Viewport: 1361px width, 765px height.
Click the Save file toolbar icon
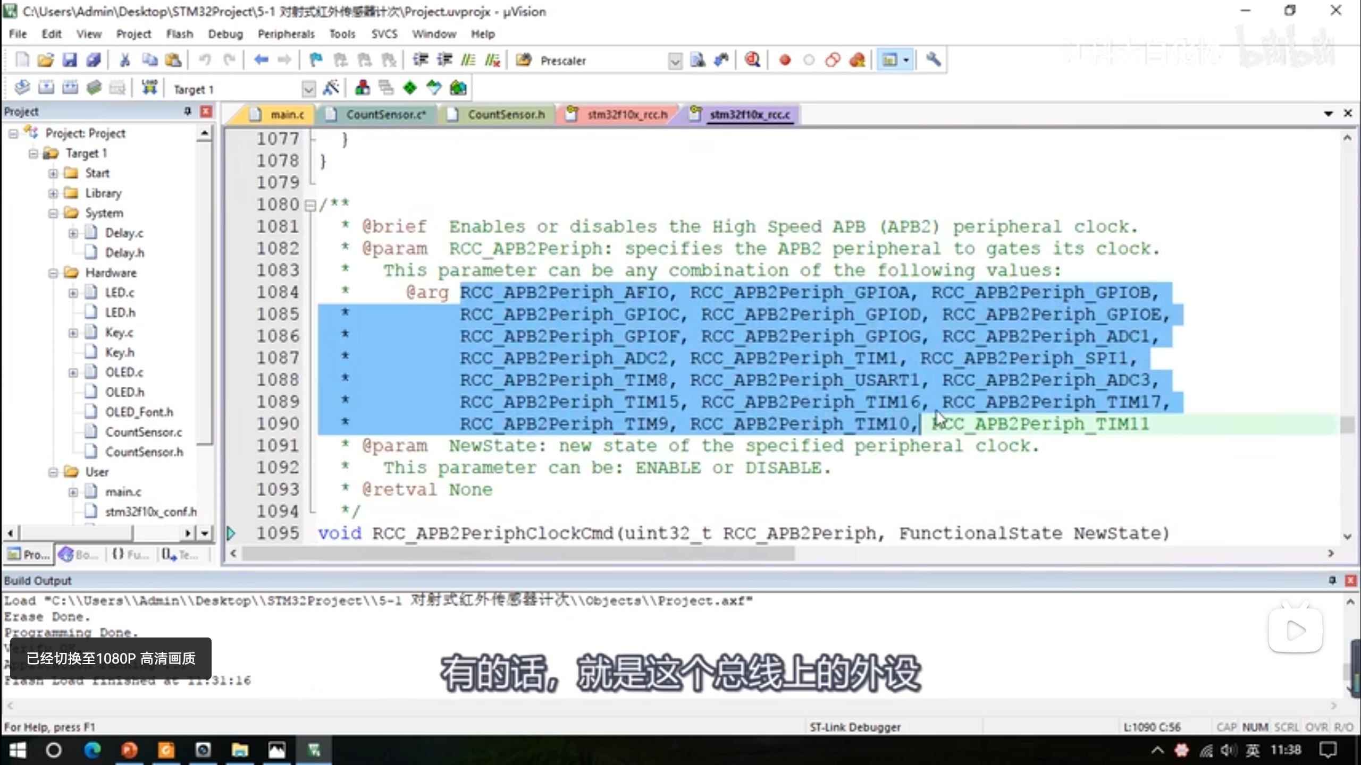point(69,60)
